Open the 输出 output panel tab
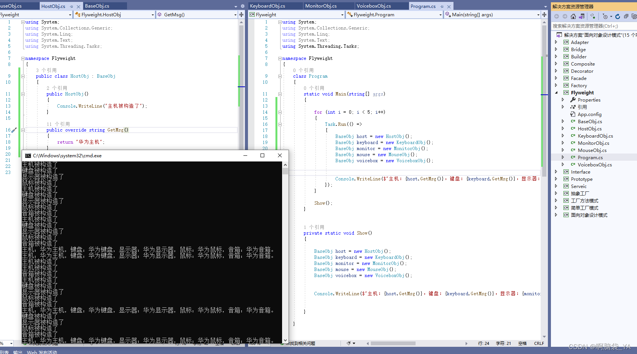Image resolution: width=637 pixels, height=354 pixels. coord(18,352)
